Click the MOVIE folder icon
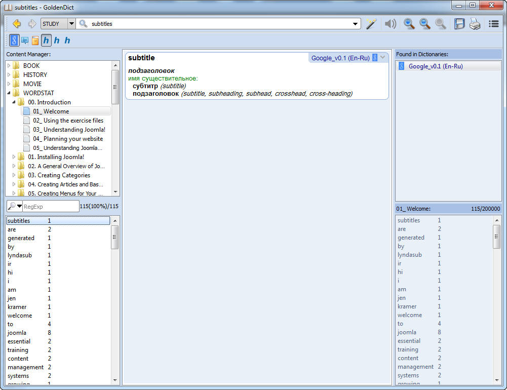Viewport: 507px width, 390px height. coord(16,84)
